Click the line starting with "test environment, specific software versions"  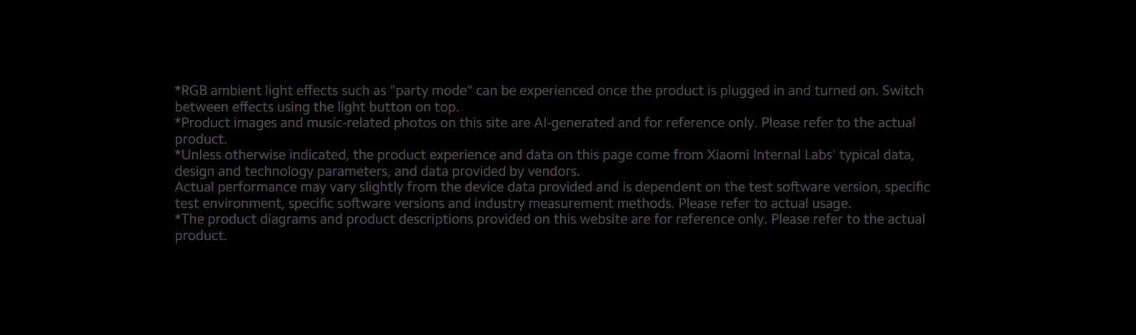pos(513,204)
